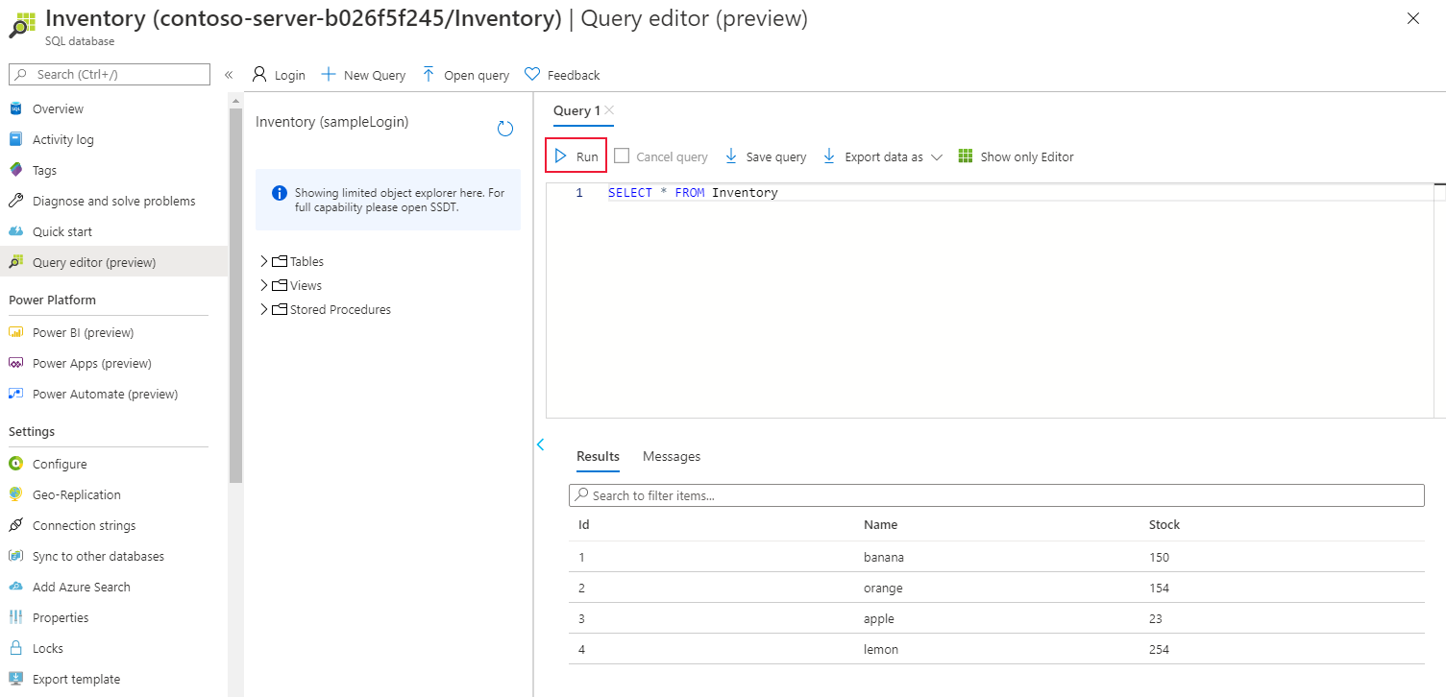The width and height of the screenshot is (1446, 697).
Task: Enable the Cancel query checkbox
Action: [622, 156]
